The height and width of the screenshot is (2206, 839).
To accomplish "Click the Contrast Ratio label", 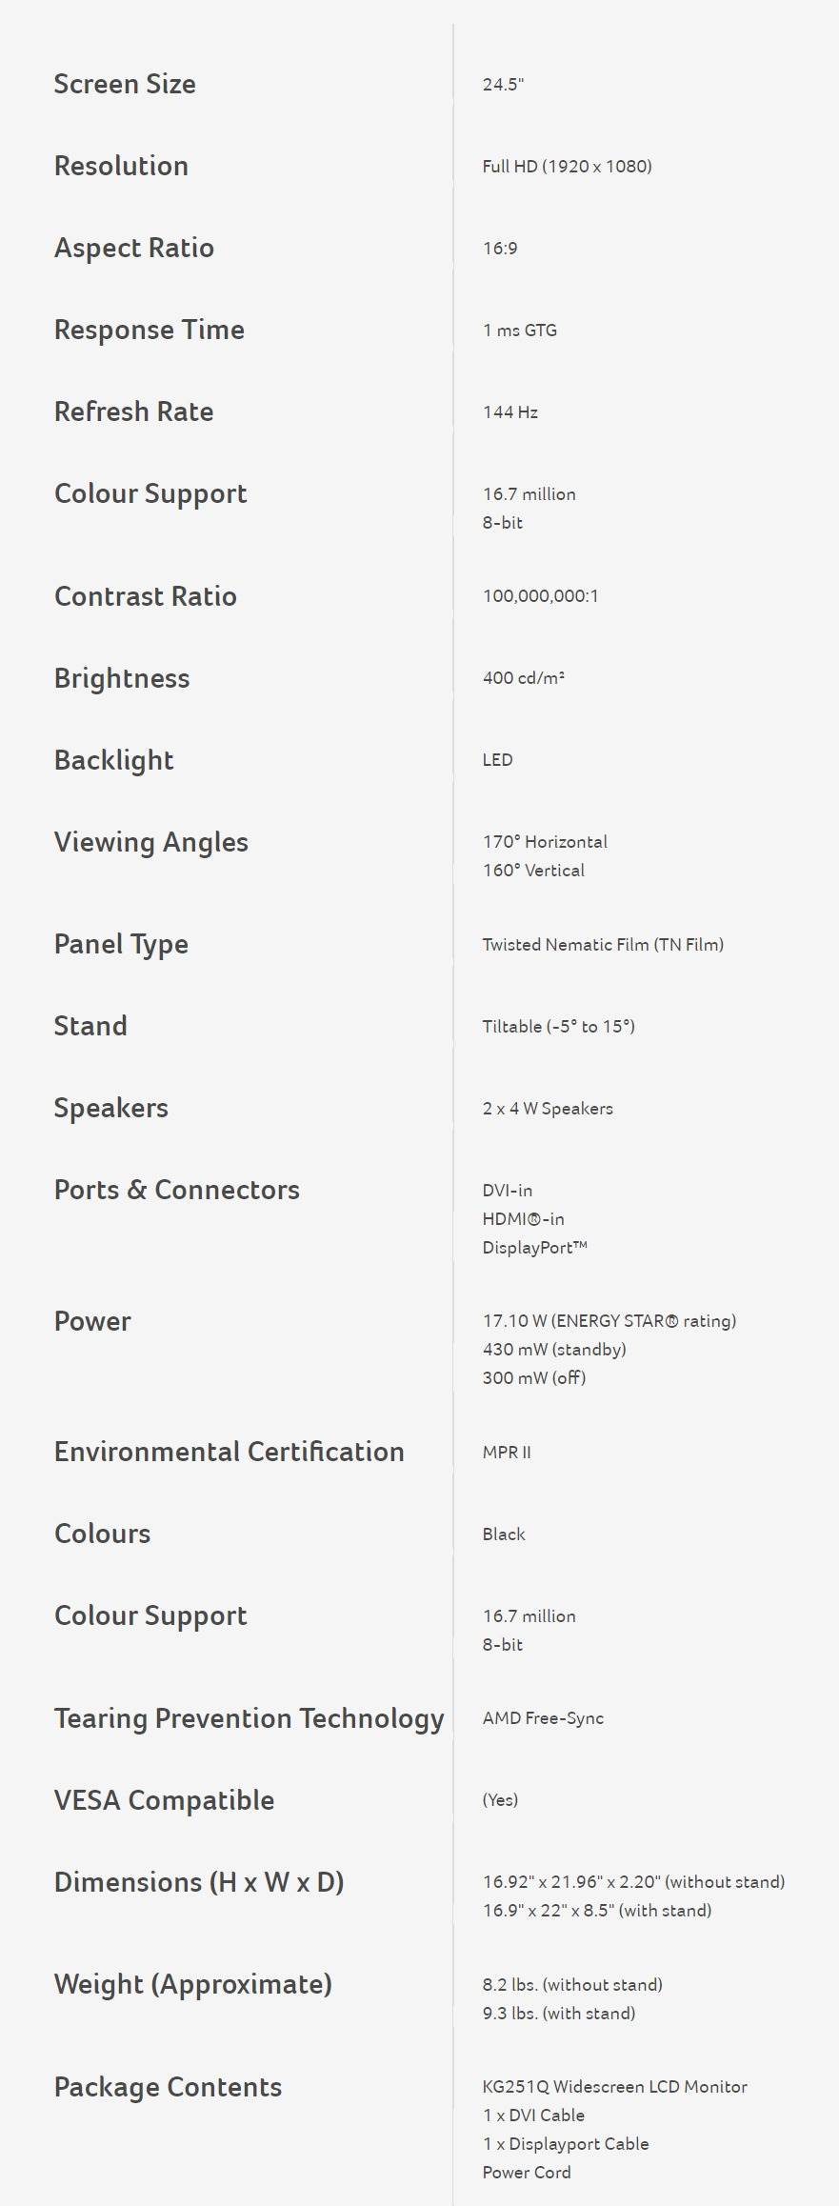I will pos(146,596).
